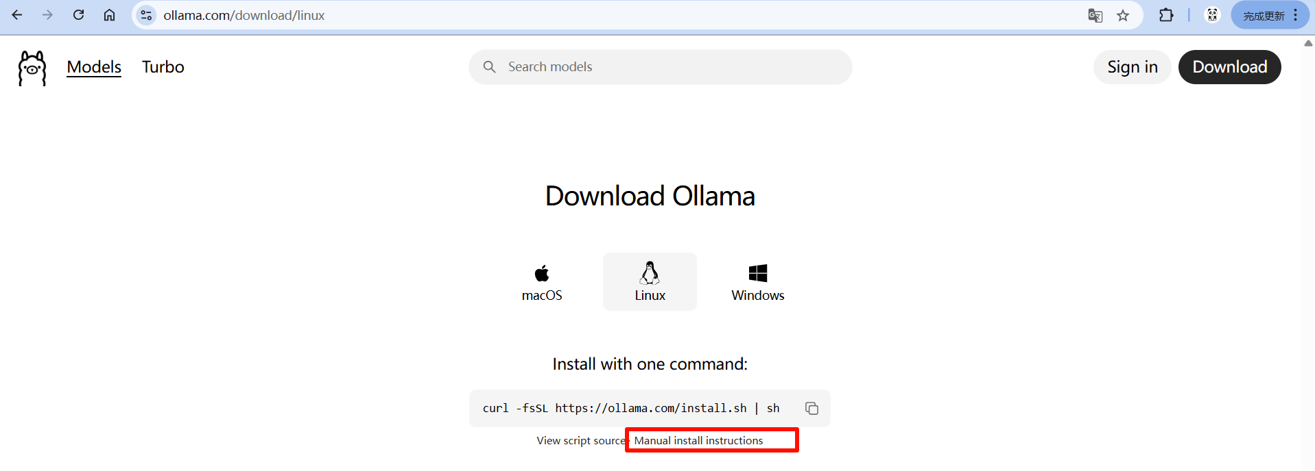Image resolution: width=1315 pixels, height=471 pixels.
Task: Open Manual install instructions link
Action: (698, 441)
